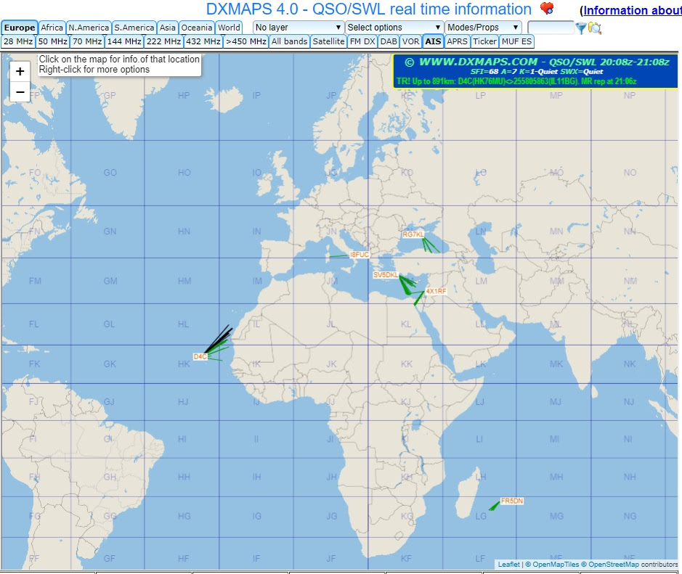
Task: Click the magnifier search icon
Action: tap(595, 28)
